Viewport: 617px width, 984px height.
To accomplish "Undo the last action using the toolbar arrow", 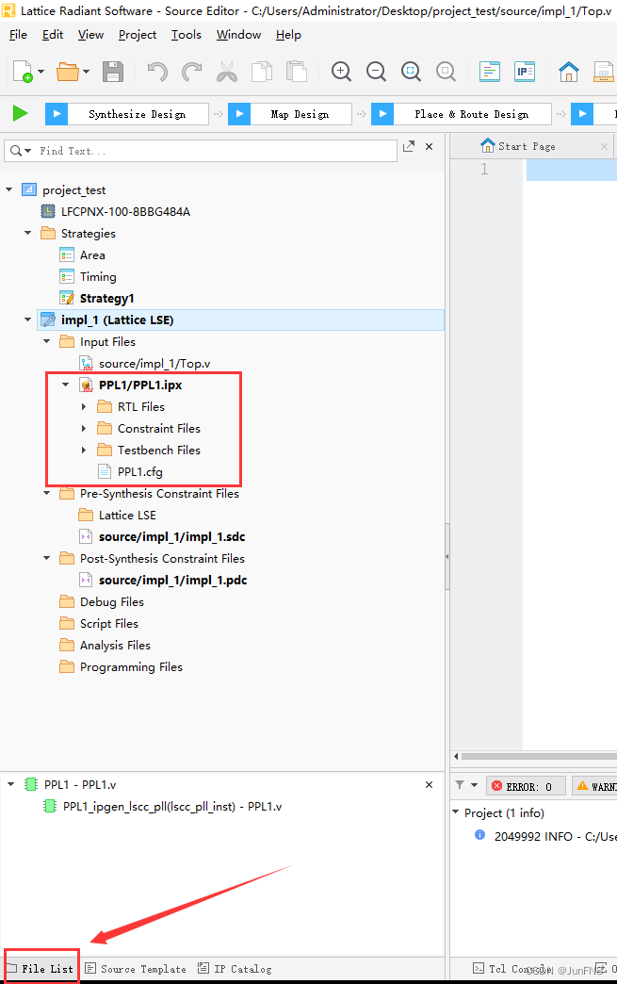I will point(157,72).
